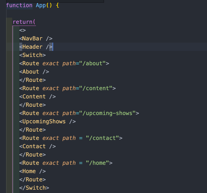This screenshot has width=207, height=193.
Task: Click the function keyword before App
Action: click(x=19, y=6)
